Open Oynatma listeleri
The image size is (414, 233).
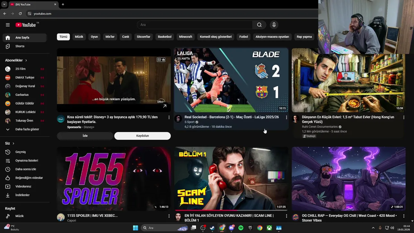tap(25, 161)
